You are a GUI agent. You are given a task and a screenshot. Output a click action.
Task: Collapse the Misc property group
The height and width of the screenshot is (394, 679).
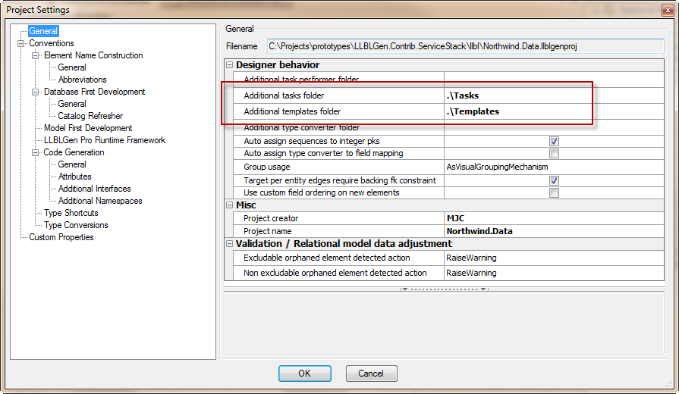(230, 205)
